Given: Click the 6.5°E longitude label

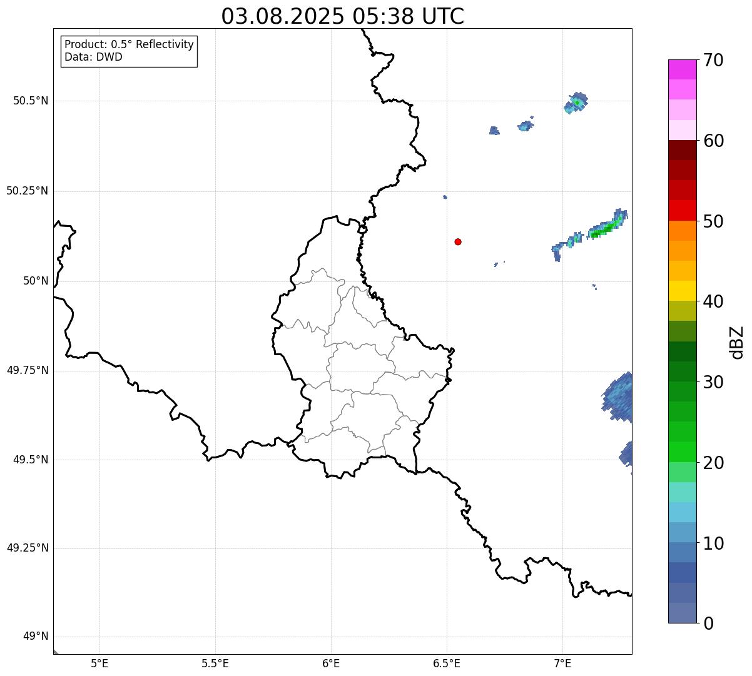Looking at the screenshot, I should (447, 663).
